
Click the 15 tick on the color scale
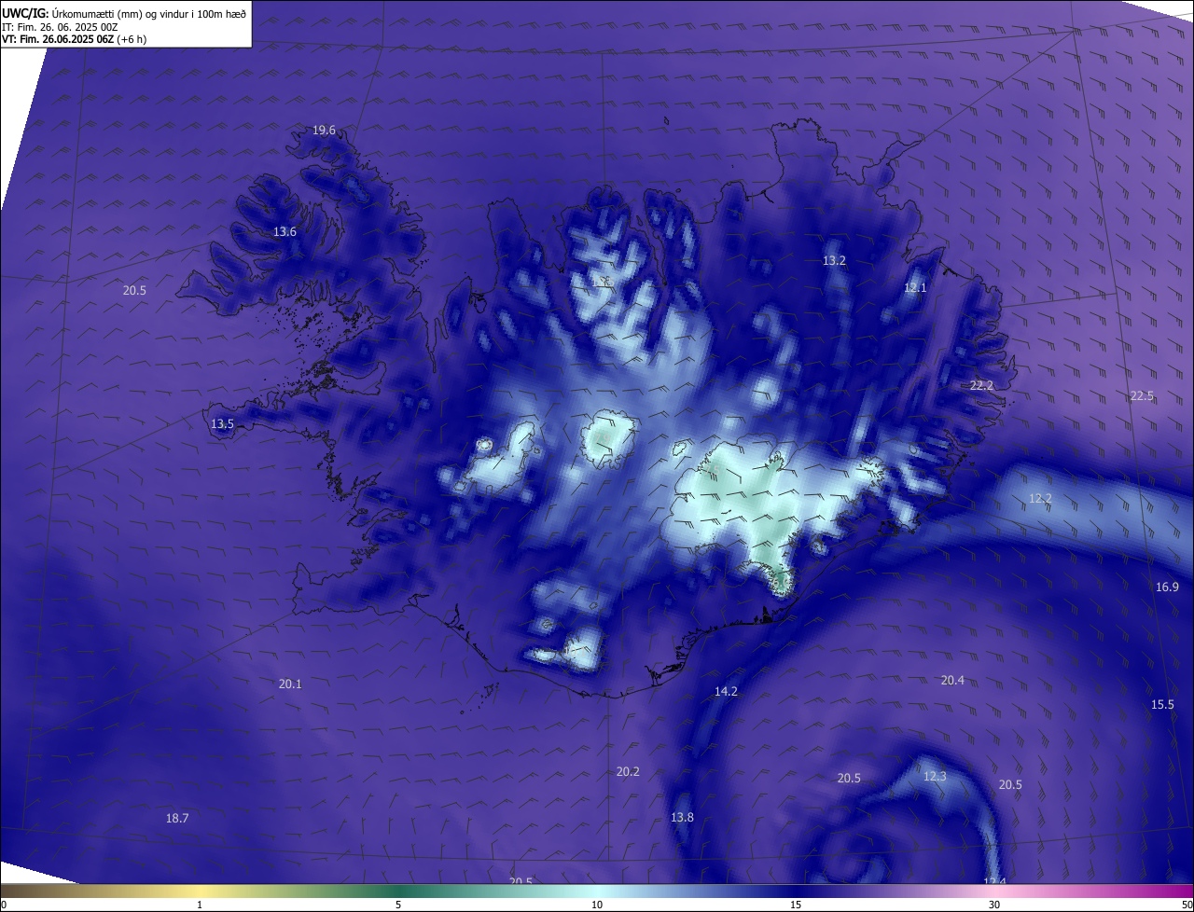(x=796, y=905)
